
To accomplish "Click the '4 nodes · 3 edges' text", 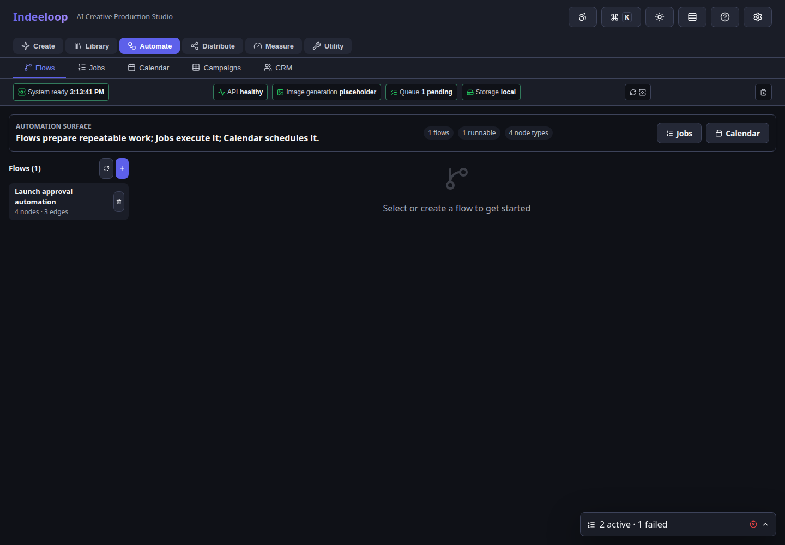I will pos(41,212).
